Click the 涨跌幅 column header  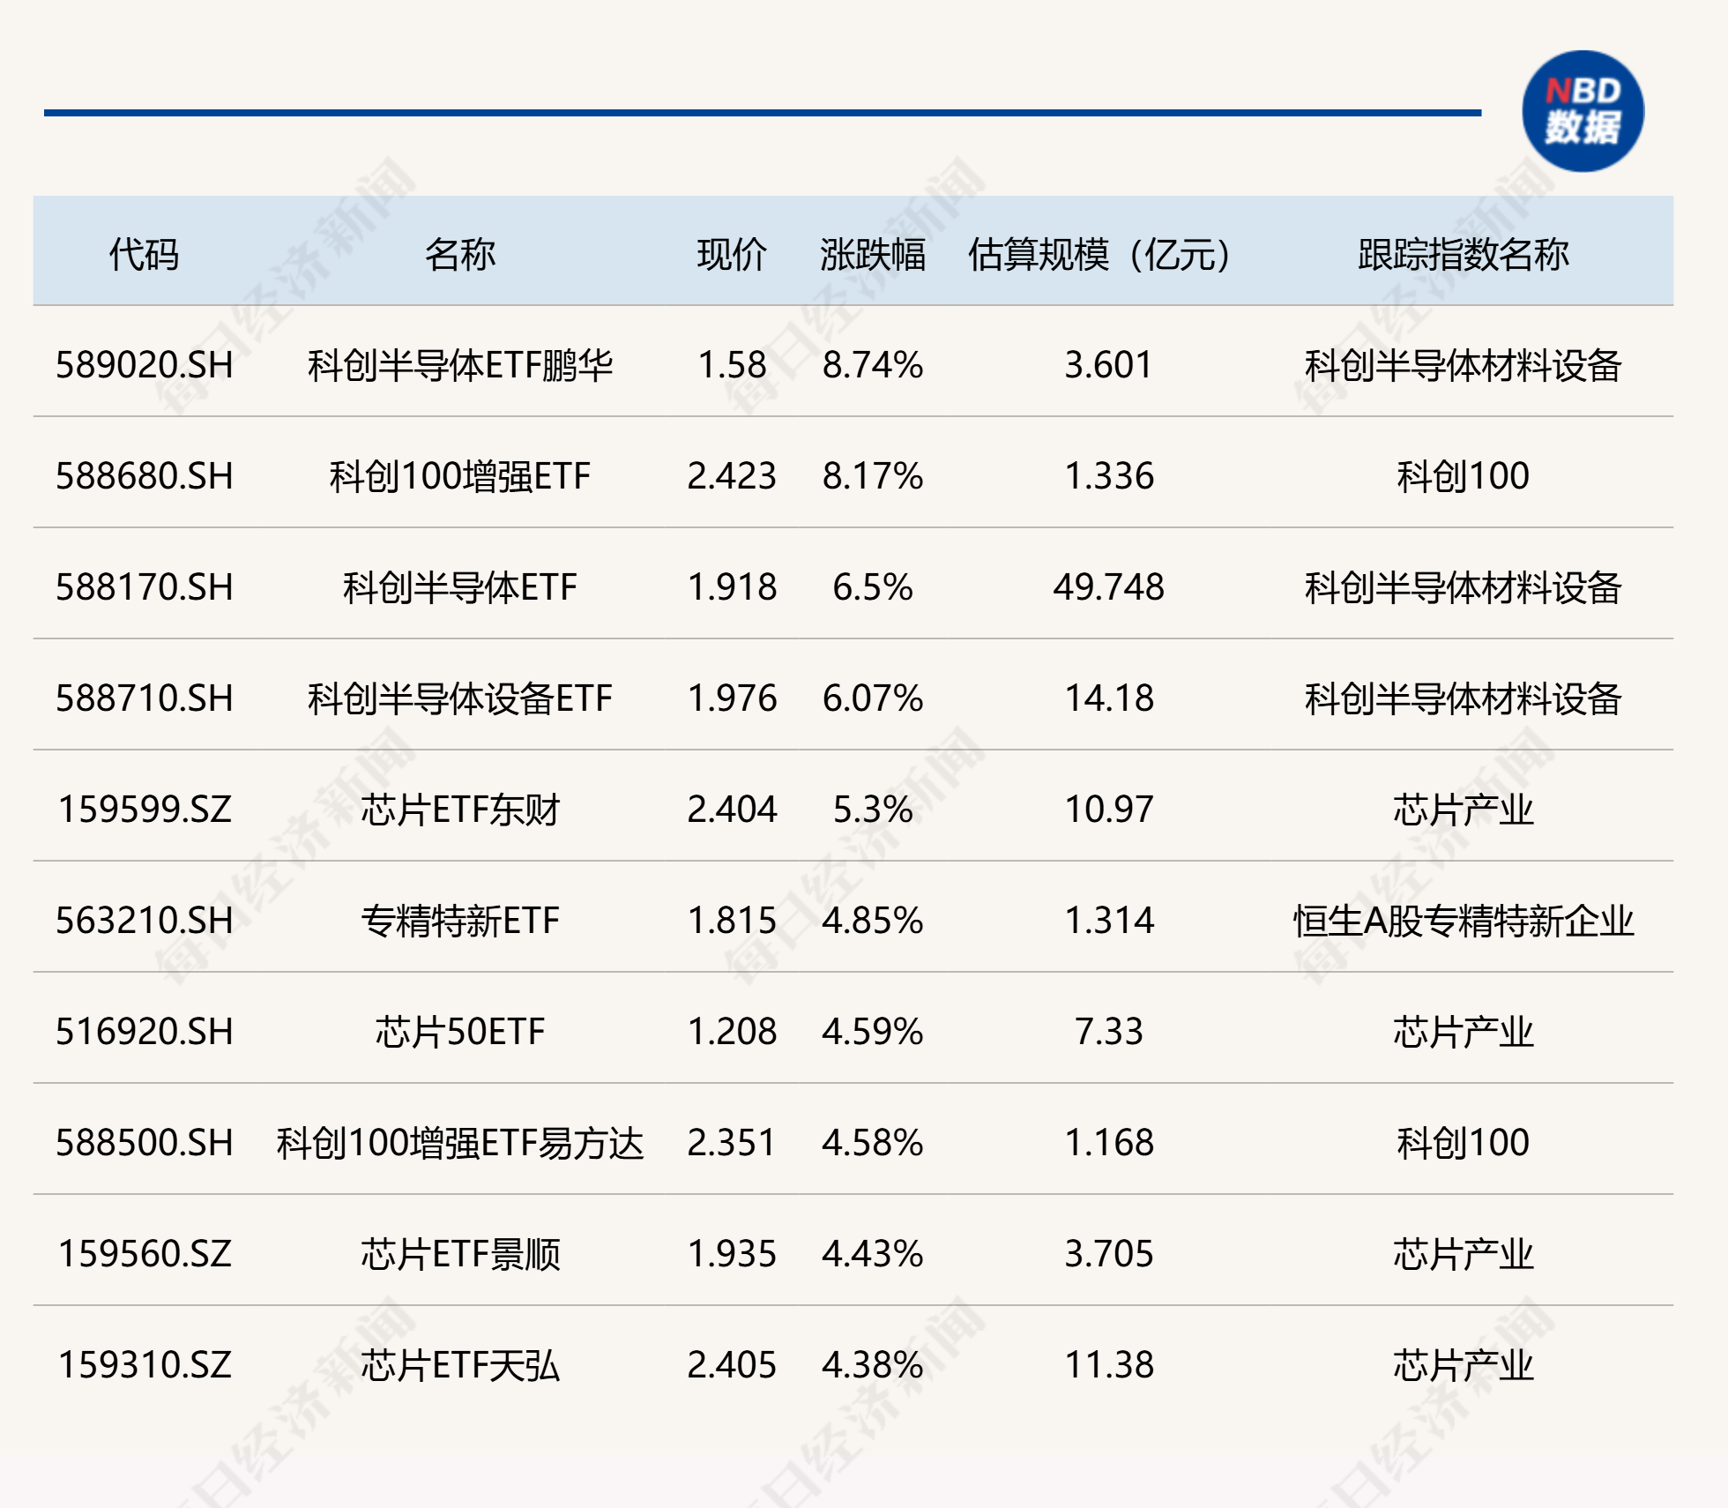873,251
